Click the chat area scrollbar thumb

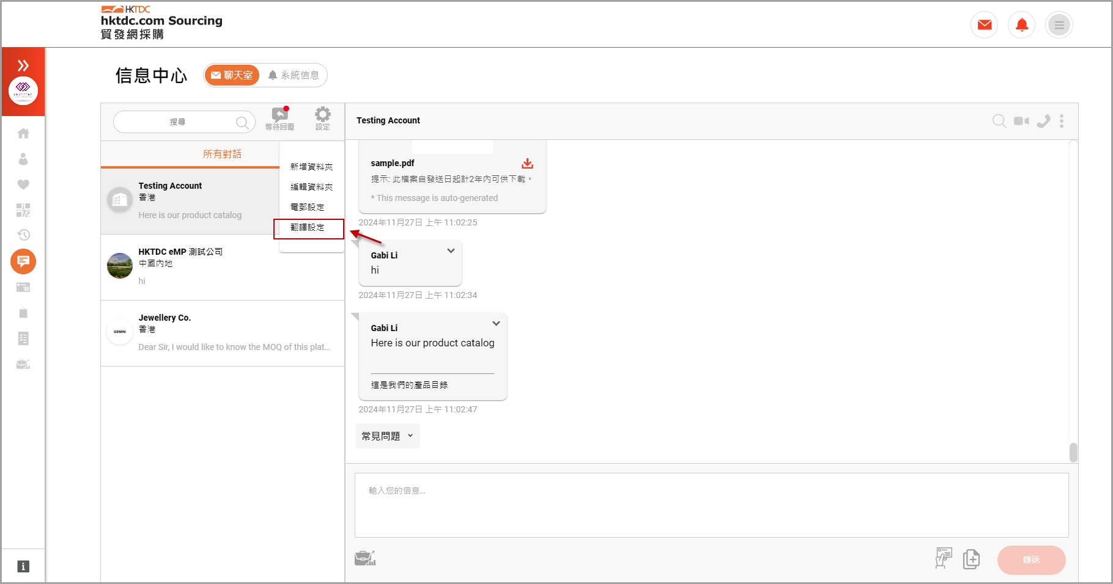1073,453
